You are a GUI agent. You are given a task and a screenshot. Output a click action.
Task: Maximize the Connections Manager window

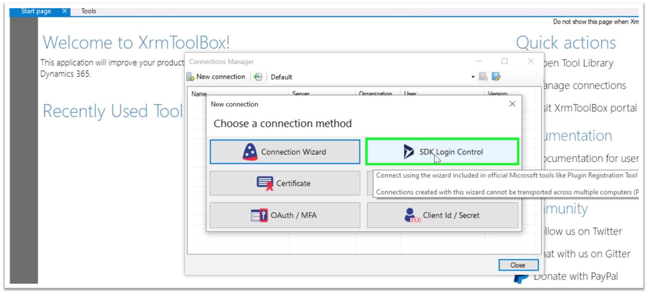click(x=505, y=61)
